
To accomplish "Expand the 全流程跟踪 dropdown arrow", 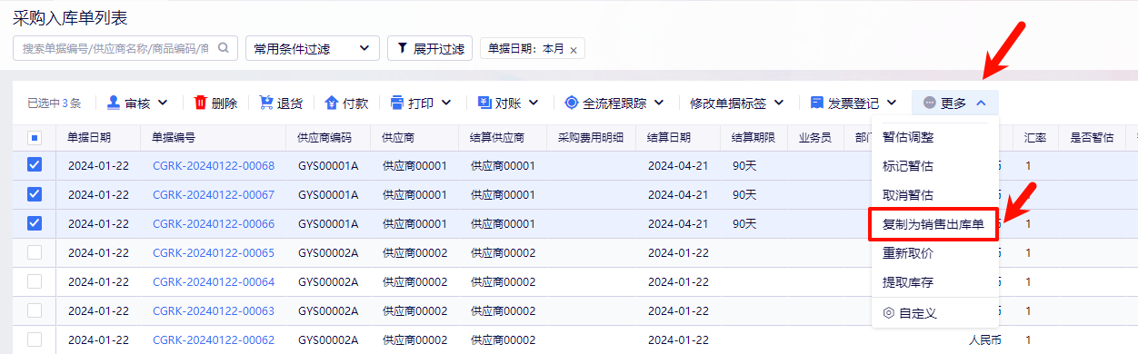I will pyautogui.click(x=658, y=103).
